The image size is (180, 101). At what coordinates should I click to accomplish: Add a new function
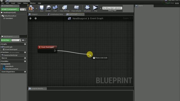tap(25, 52)
